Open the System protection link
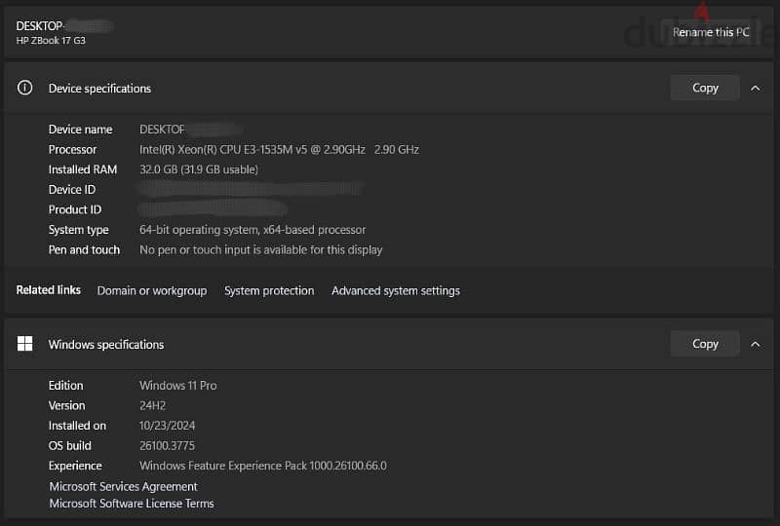Image resolution: width=780 pixels, height=526 pixels. pyautogui.click(x=269, y=291)
